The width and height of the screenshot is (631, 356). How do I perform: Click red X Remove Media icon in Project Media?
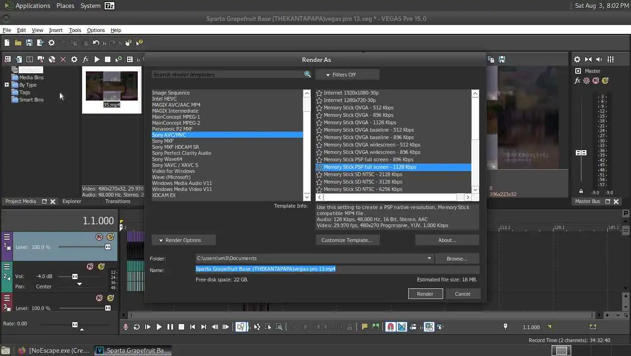coord(63,59)
